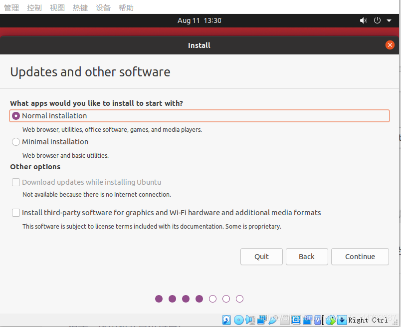The height and width of the screenshot is (327, 401).
Task: Enable third-party software installation checkbox
Action: point(16,213)
